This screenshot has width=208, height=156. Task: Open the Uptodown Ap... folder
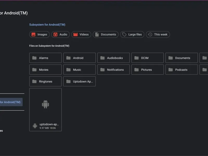80,81
